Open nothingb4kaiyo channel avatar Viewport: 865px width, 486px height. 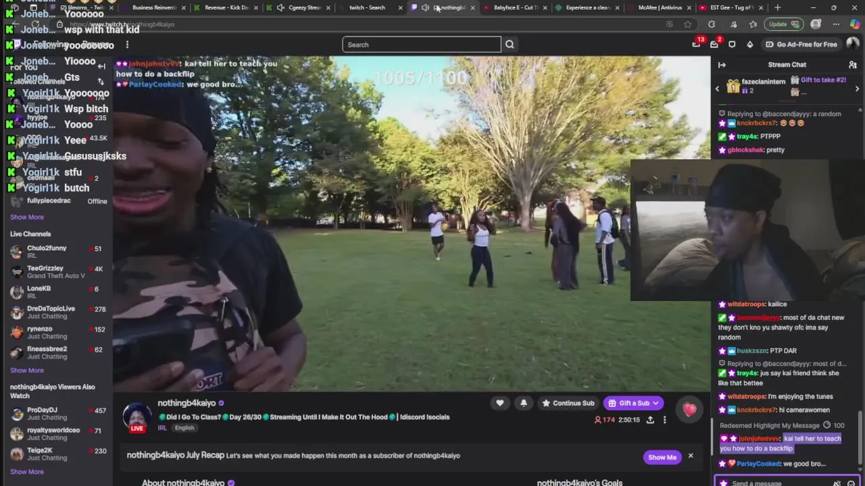tap(137, 416)
